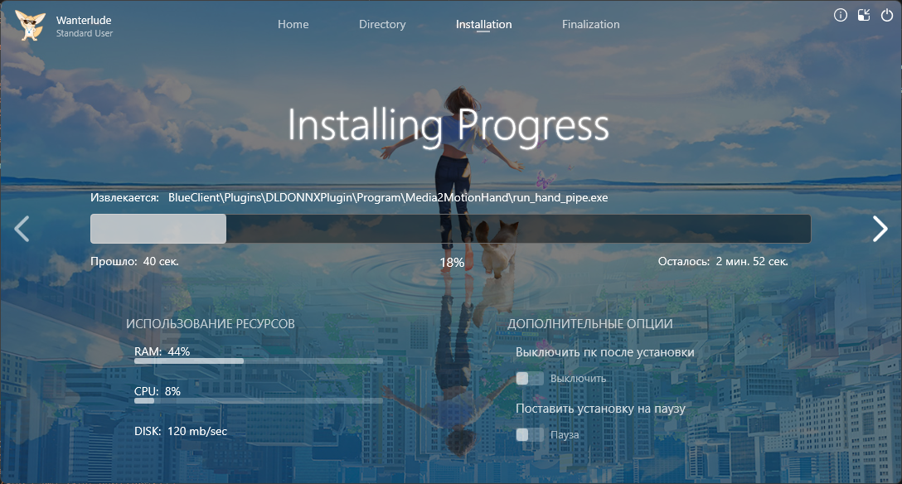Click the power icon to exit installer
Viewport: 902px width, 484px height.
[887, 15]
